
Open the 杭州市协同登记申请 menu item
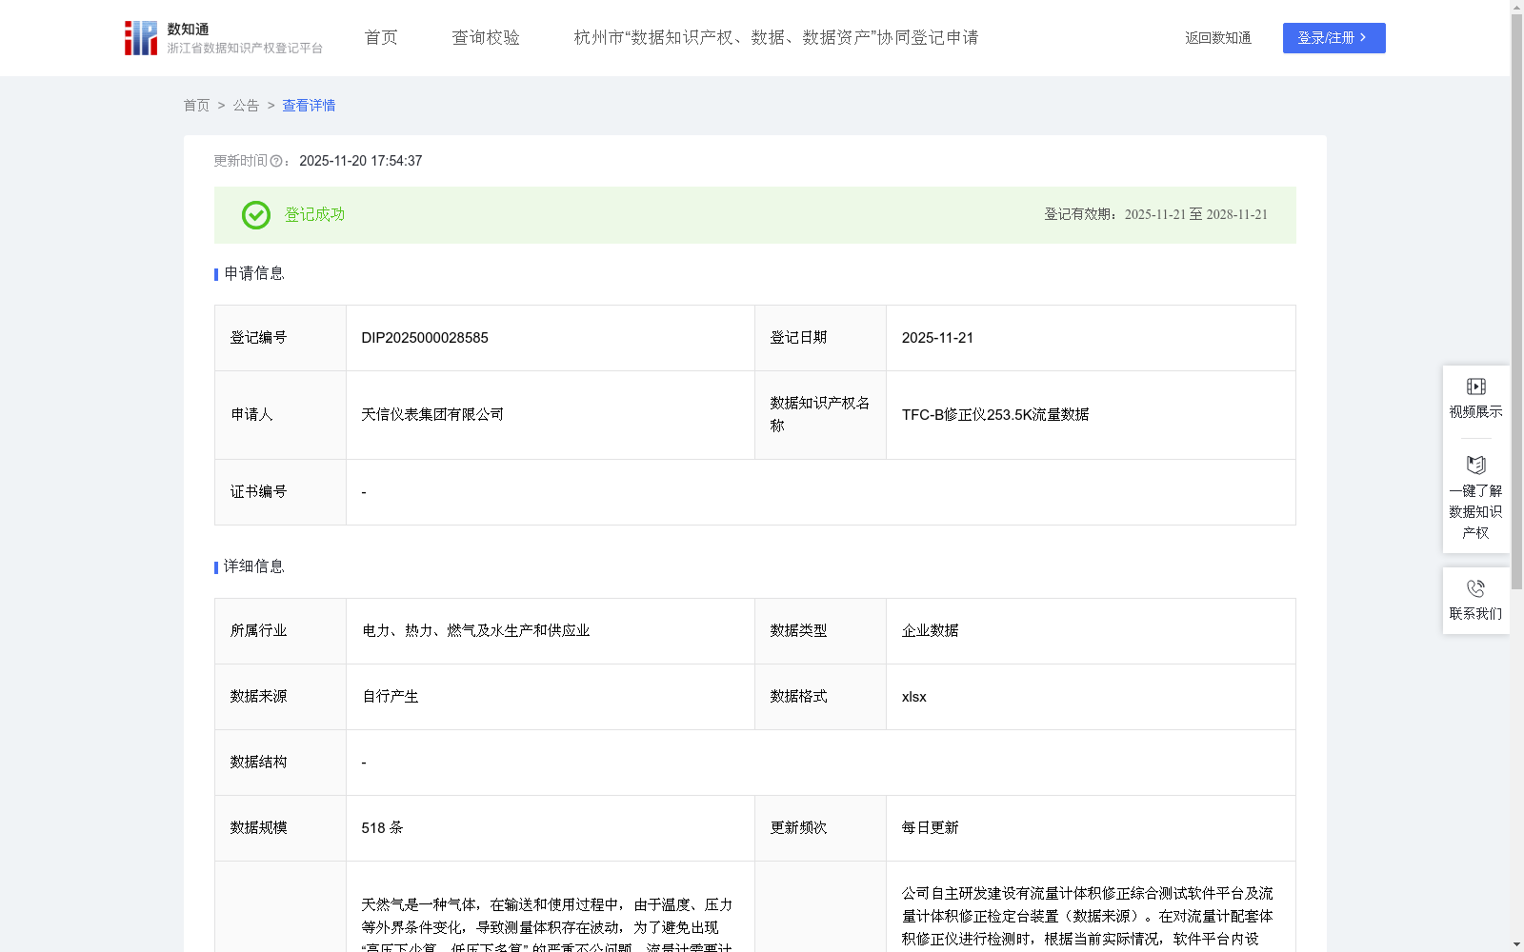coord(776,38)
